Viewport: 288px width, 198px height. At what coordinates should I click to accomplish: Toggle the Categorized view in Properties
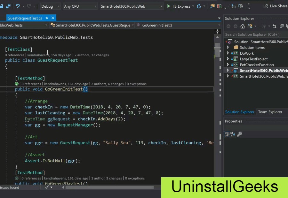click(x=227, y=134)
